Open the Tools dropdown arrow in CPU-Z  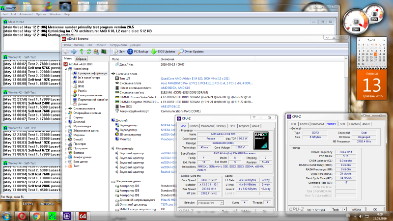click(344, 209)
